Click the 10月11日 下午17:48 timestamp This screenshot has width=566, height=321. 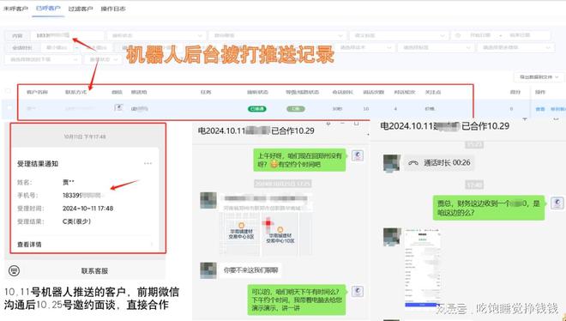point(85,136)
